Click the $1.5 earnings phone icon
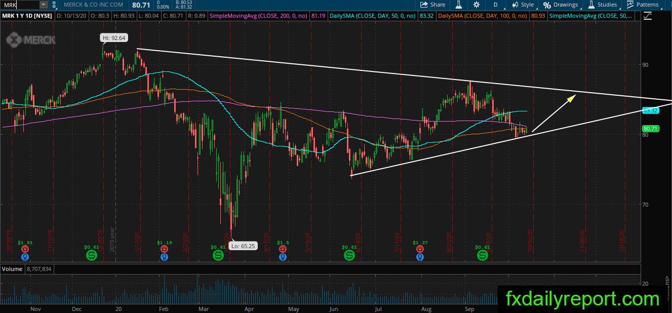672x313 pixels. (283, 250)
